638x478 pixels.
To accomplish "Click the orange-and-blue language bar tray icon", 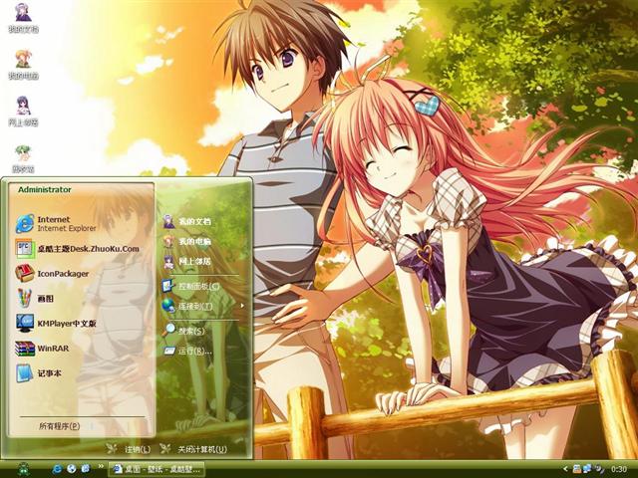I will 576,469.
